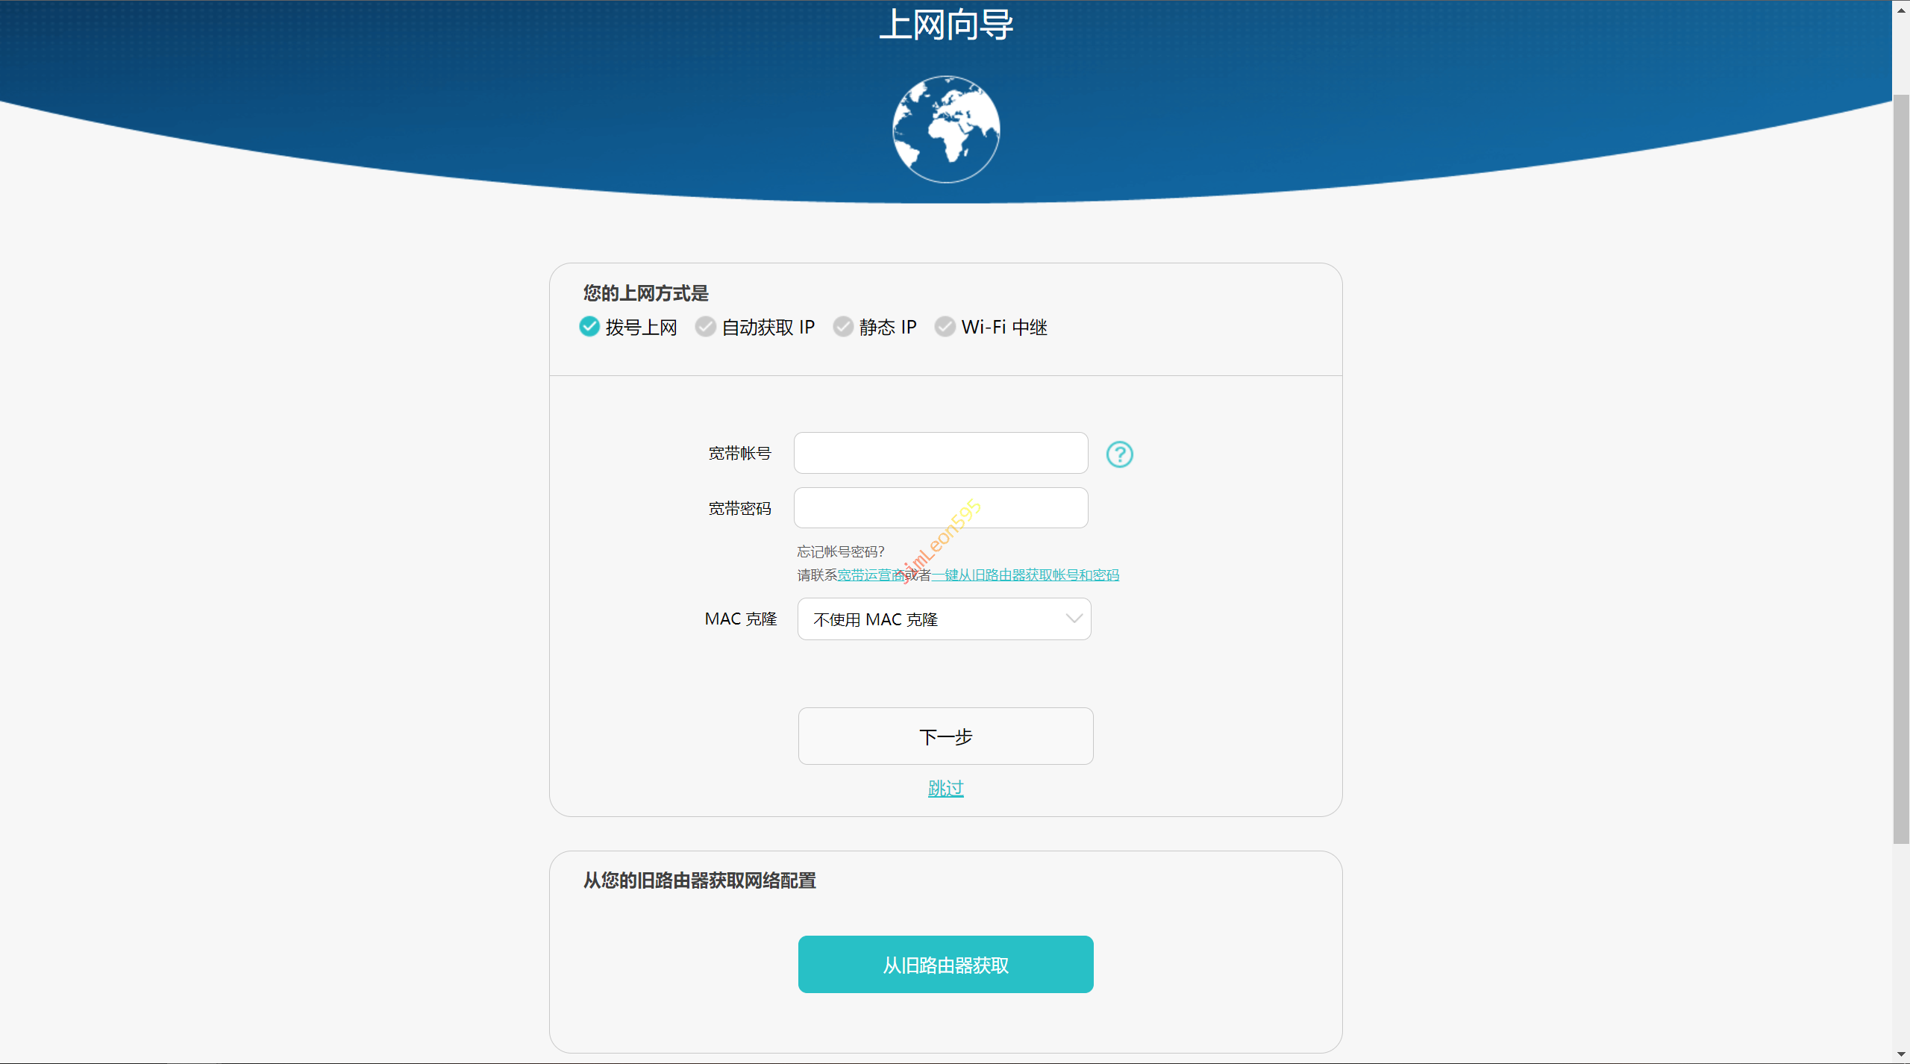
Task: Click the vertical scrollbar thumb
Action: click(x=1900, y=470)
